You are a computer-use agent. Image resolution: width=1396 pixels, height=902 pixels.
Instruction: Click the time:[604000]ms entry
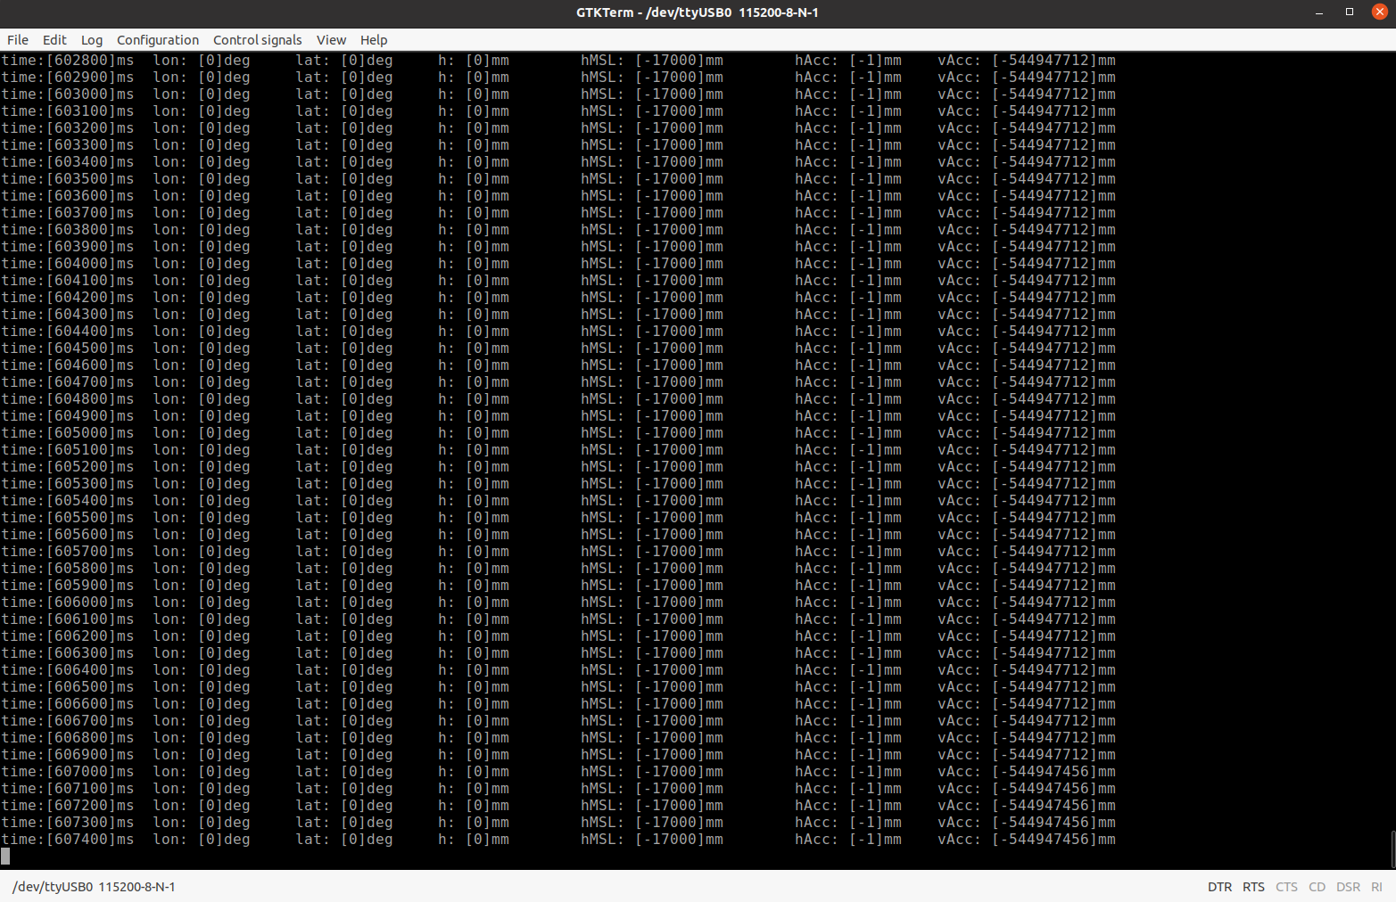tap(68, 264)
